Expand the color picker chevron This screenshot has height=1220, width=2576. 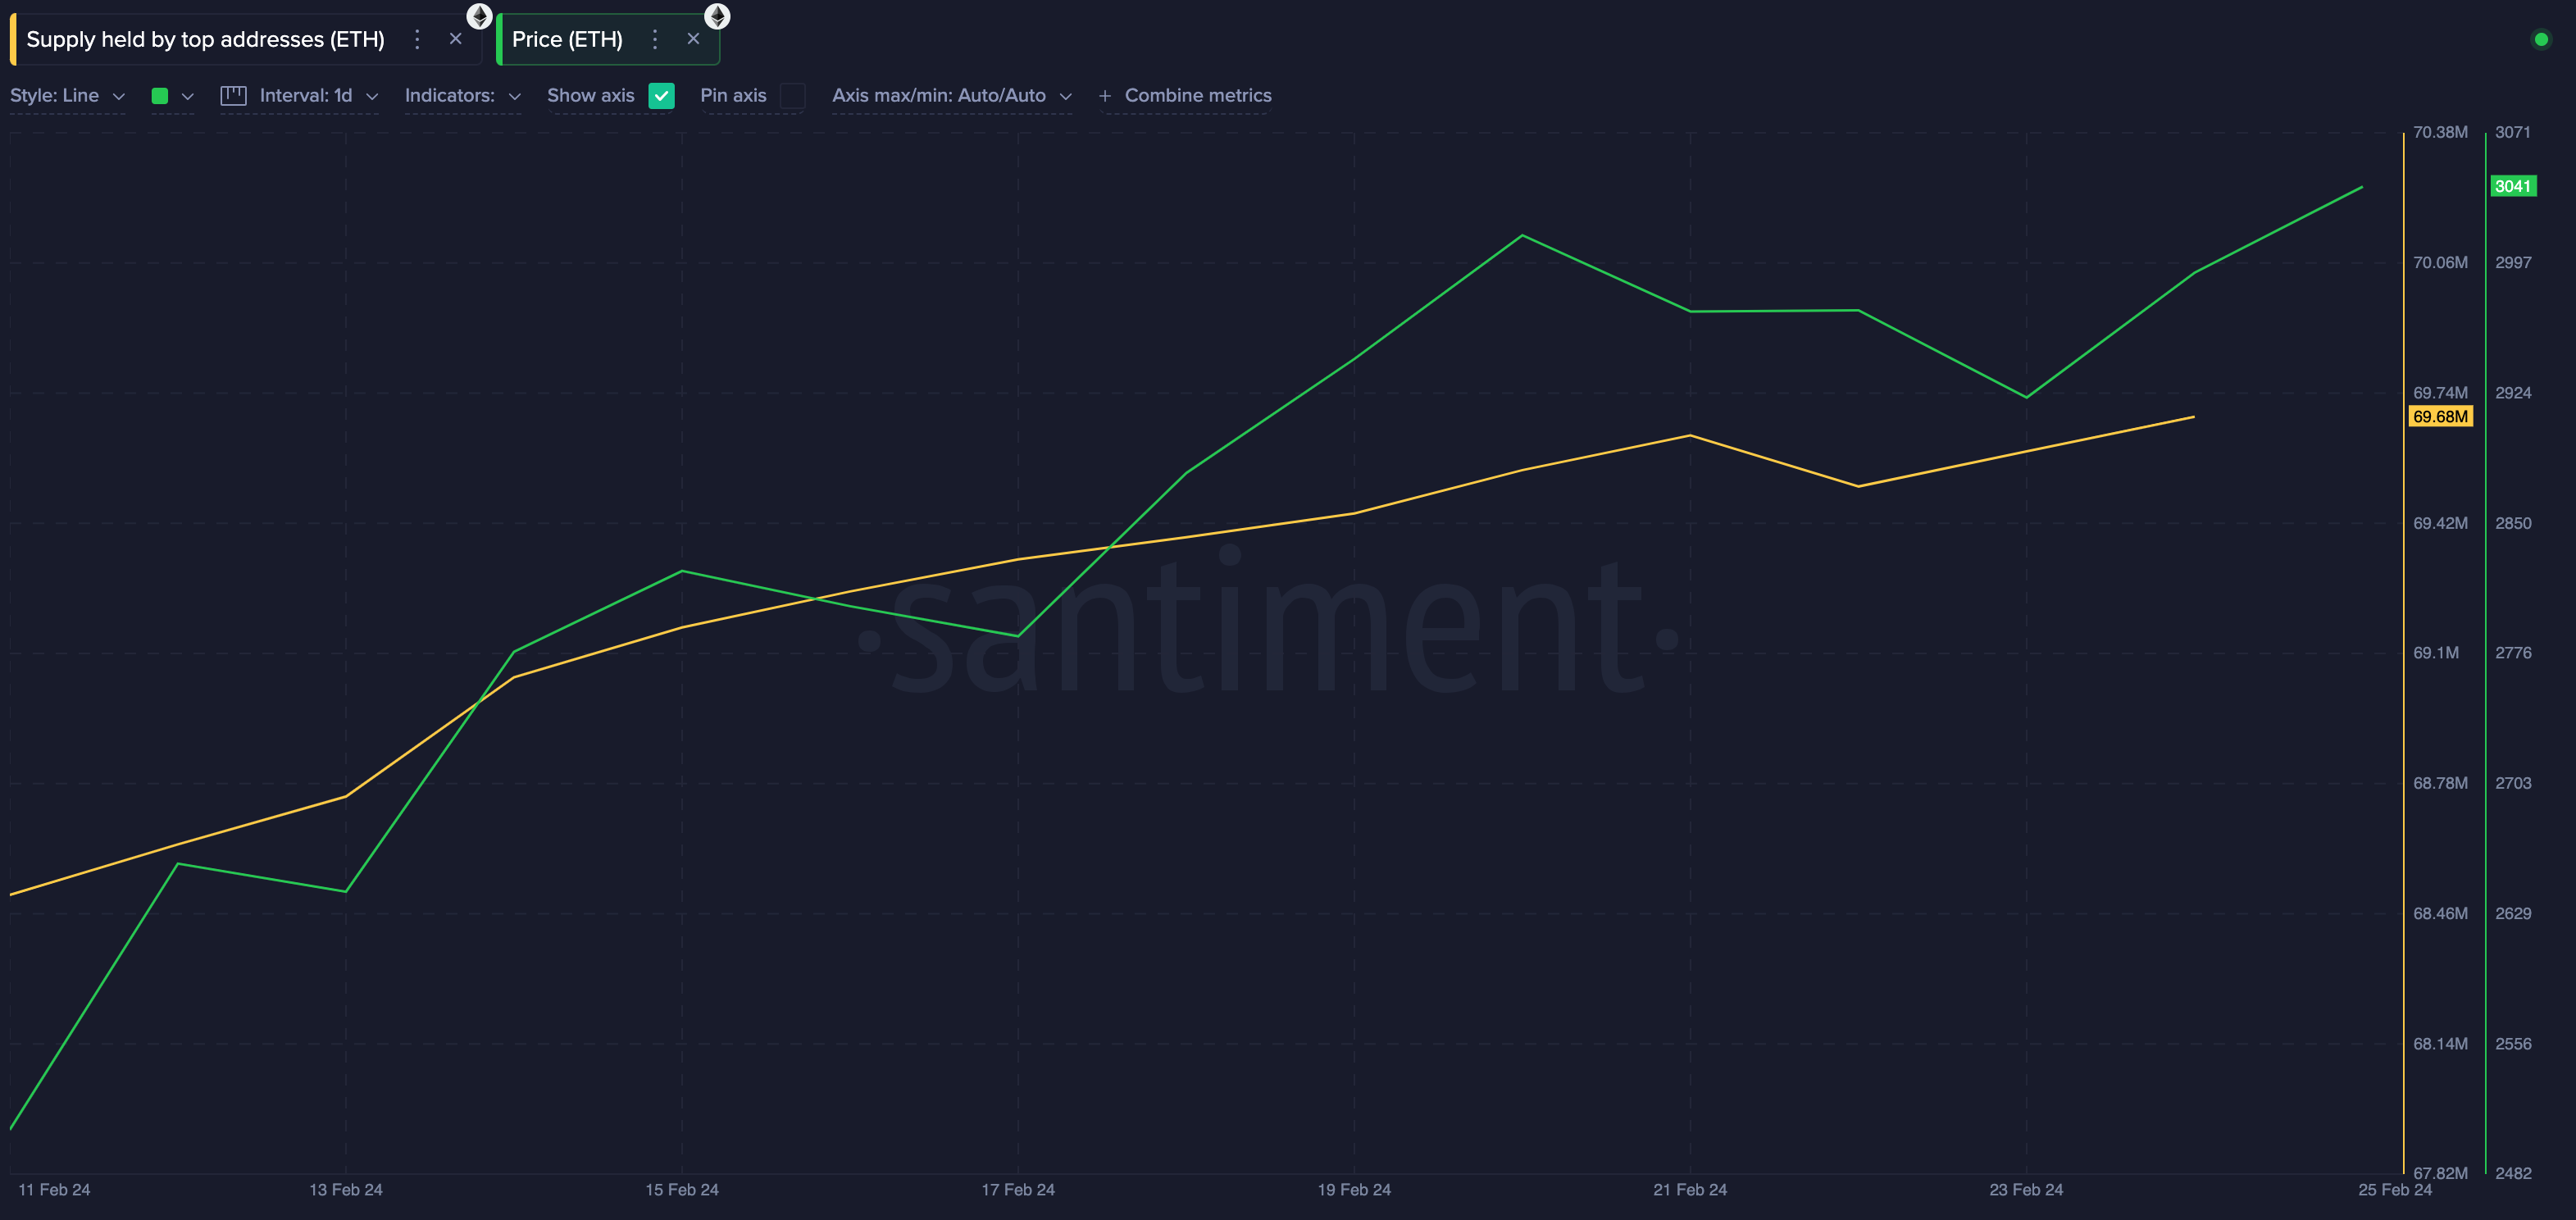[187, 96]
